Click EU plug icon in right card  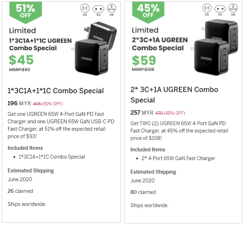point(220,8)
